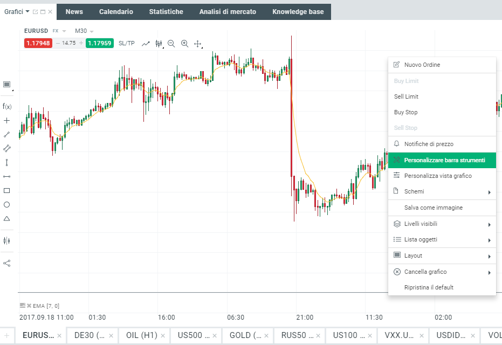
Task: Toggle the SL/TP option
Action: (x=127, y=43)
